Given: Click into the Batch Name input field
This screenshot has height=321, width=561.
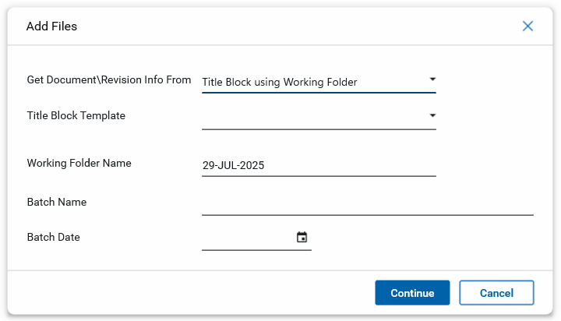Looking at the screenshot, I should point(367,203).
